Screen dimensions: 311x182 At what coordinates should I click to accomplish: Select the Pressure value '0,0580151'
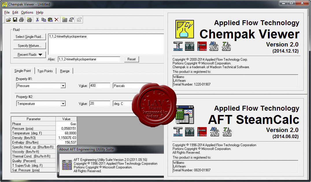pos(66,129)
